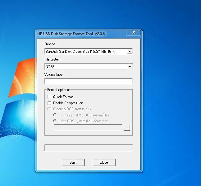The width and height of the screenshot is (201, 186).
Task: Click the NTFS file system value
Action: click(50, 67)
